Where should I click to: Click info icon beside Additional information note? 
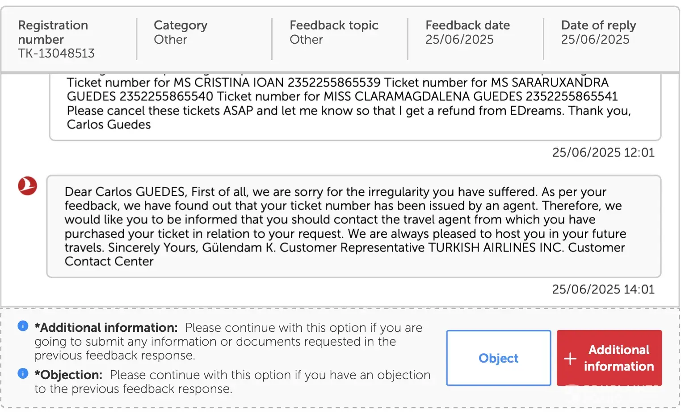pos(23,326)
